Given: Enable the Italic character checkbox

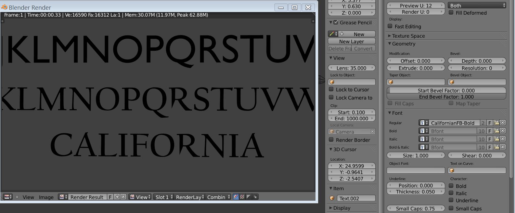Looking at the screenshot, I should [451, 193].
